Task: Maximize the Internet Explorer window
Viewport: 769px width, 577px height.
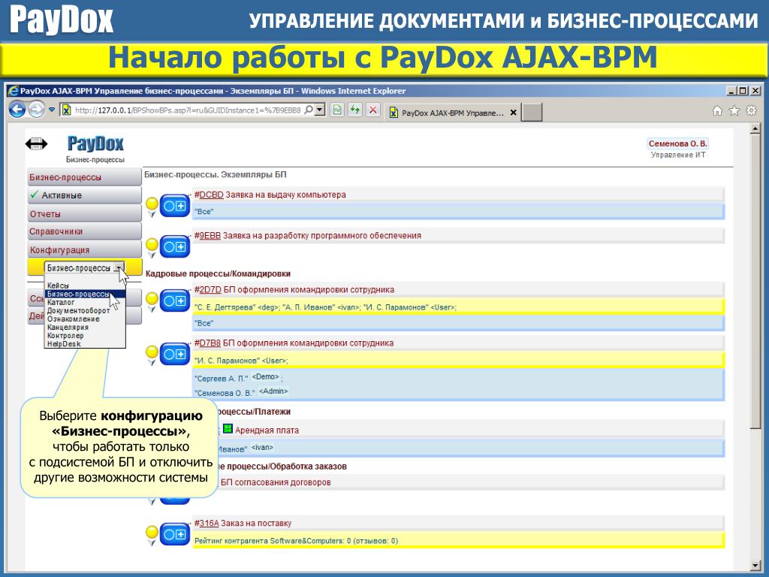Action: pos(743,91)
